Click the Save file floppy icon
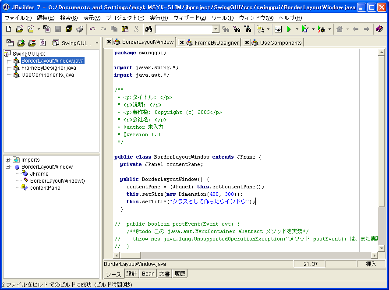The image size is (389, 290). 58,29
